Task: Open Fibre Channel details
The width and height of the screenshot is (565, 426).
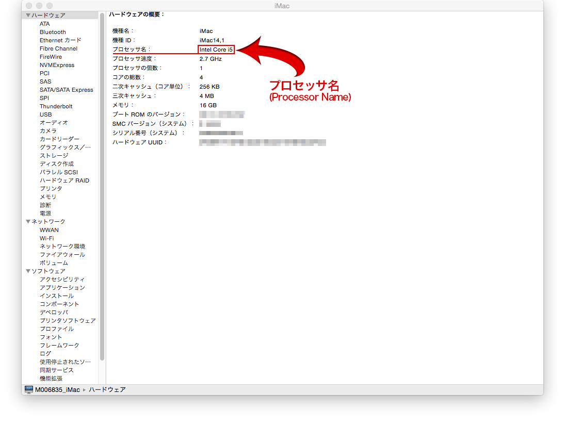Action: (58, 48)
